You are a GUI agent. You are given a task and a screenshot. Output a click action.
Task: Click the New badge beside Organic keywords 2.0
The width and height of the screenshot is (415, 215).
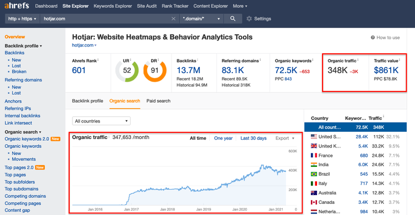55,139
